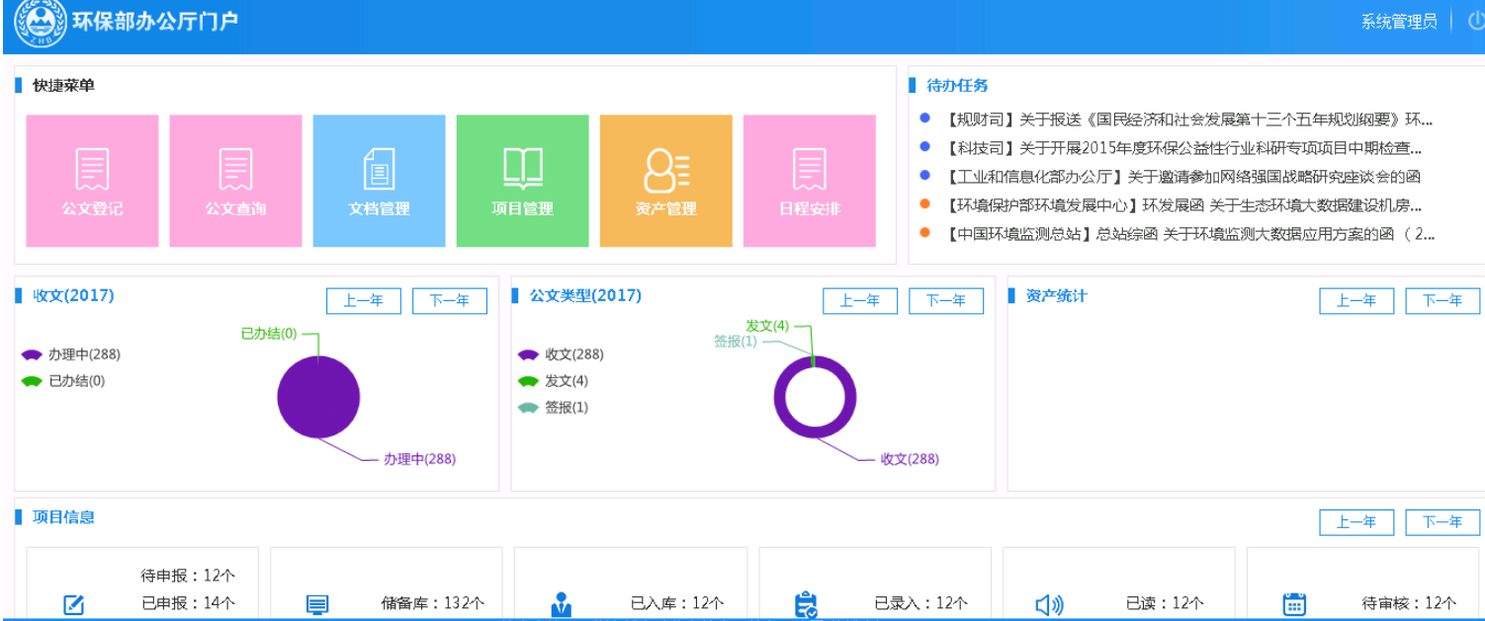Screen dimensions: 1485x621
Task: Click the speaker icon next to 已读
Action: [1049, 604]
